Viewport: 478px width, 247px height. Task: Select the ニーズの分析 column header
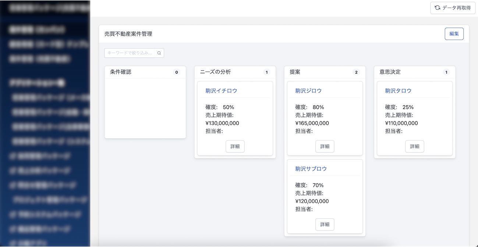pyautogui.click(x=215, y=72)
